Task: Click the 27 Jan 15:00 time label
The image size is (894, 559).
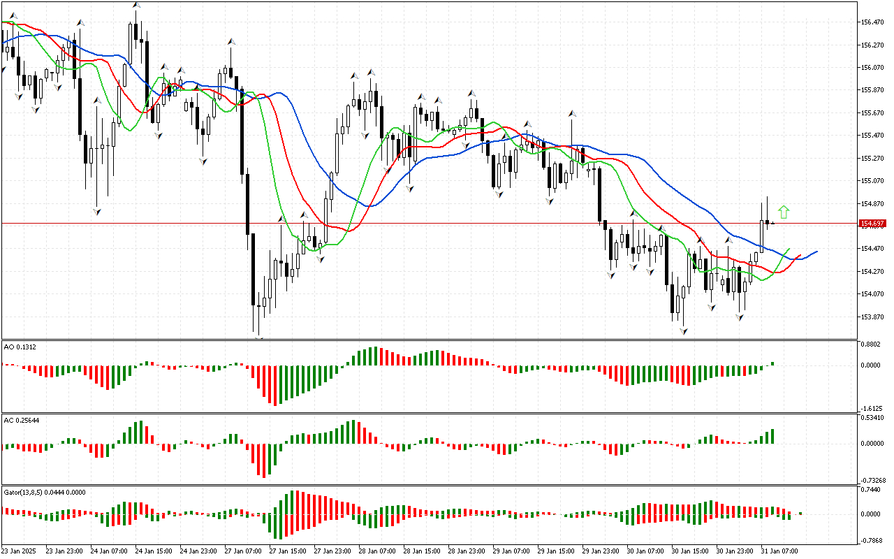Action: pyautogui.click(x=288, y=551)
